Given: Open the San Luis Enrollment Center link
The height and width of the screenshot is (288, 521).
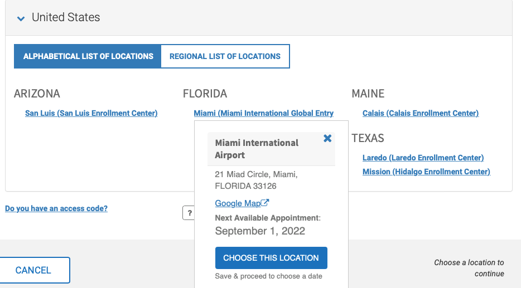Looking at the screenshot, I should click(91, 113).
